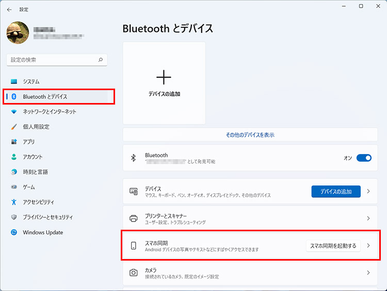
Task: Turn off the Bluetooth toggle switch
Action: coord(364,158)
